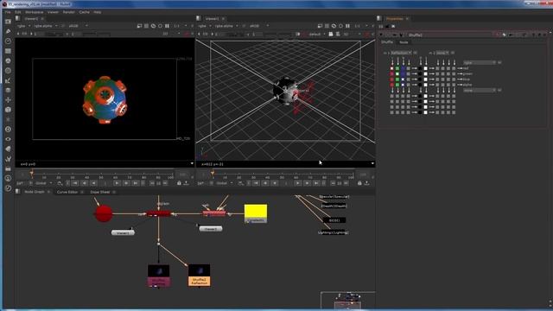Image resolution: width=553 pixels, height=311 pixels.
Task: Open default camera dropdown in Viewer1
Action: point(316,35)
